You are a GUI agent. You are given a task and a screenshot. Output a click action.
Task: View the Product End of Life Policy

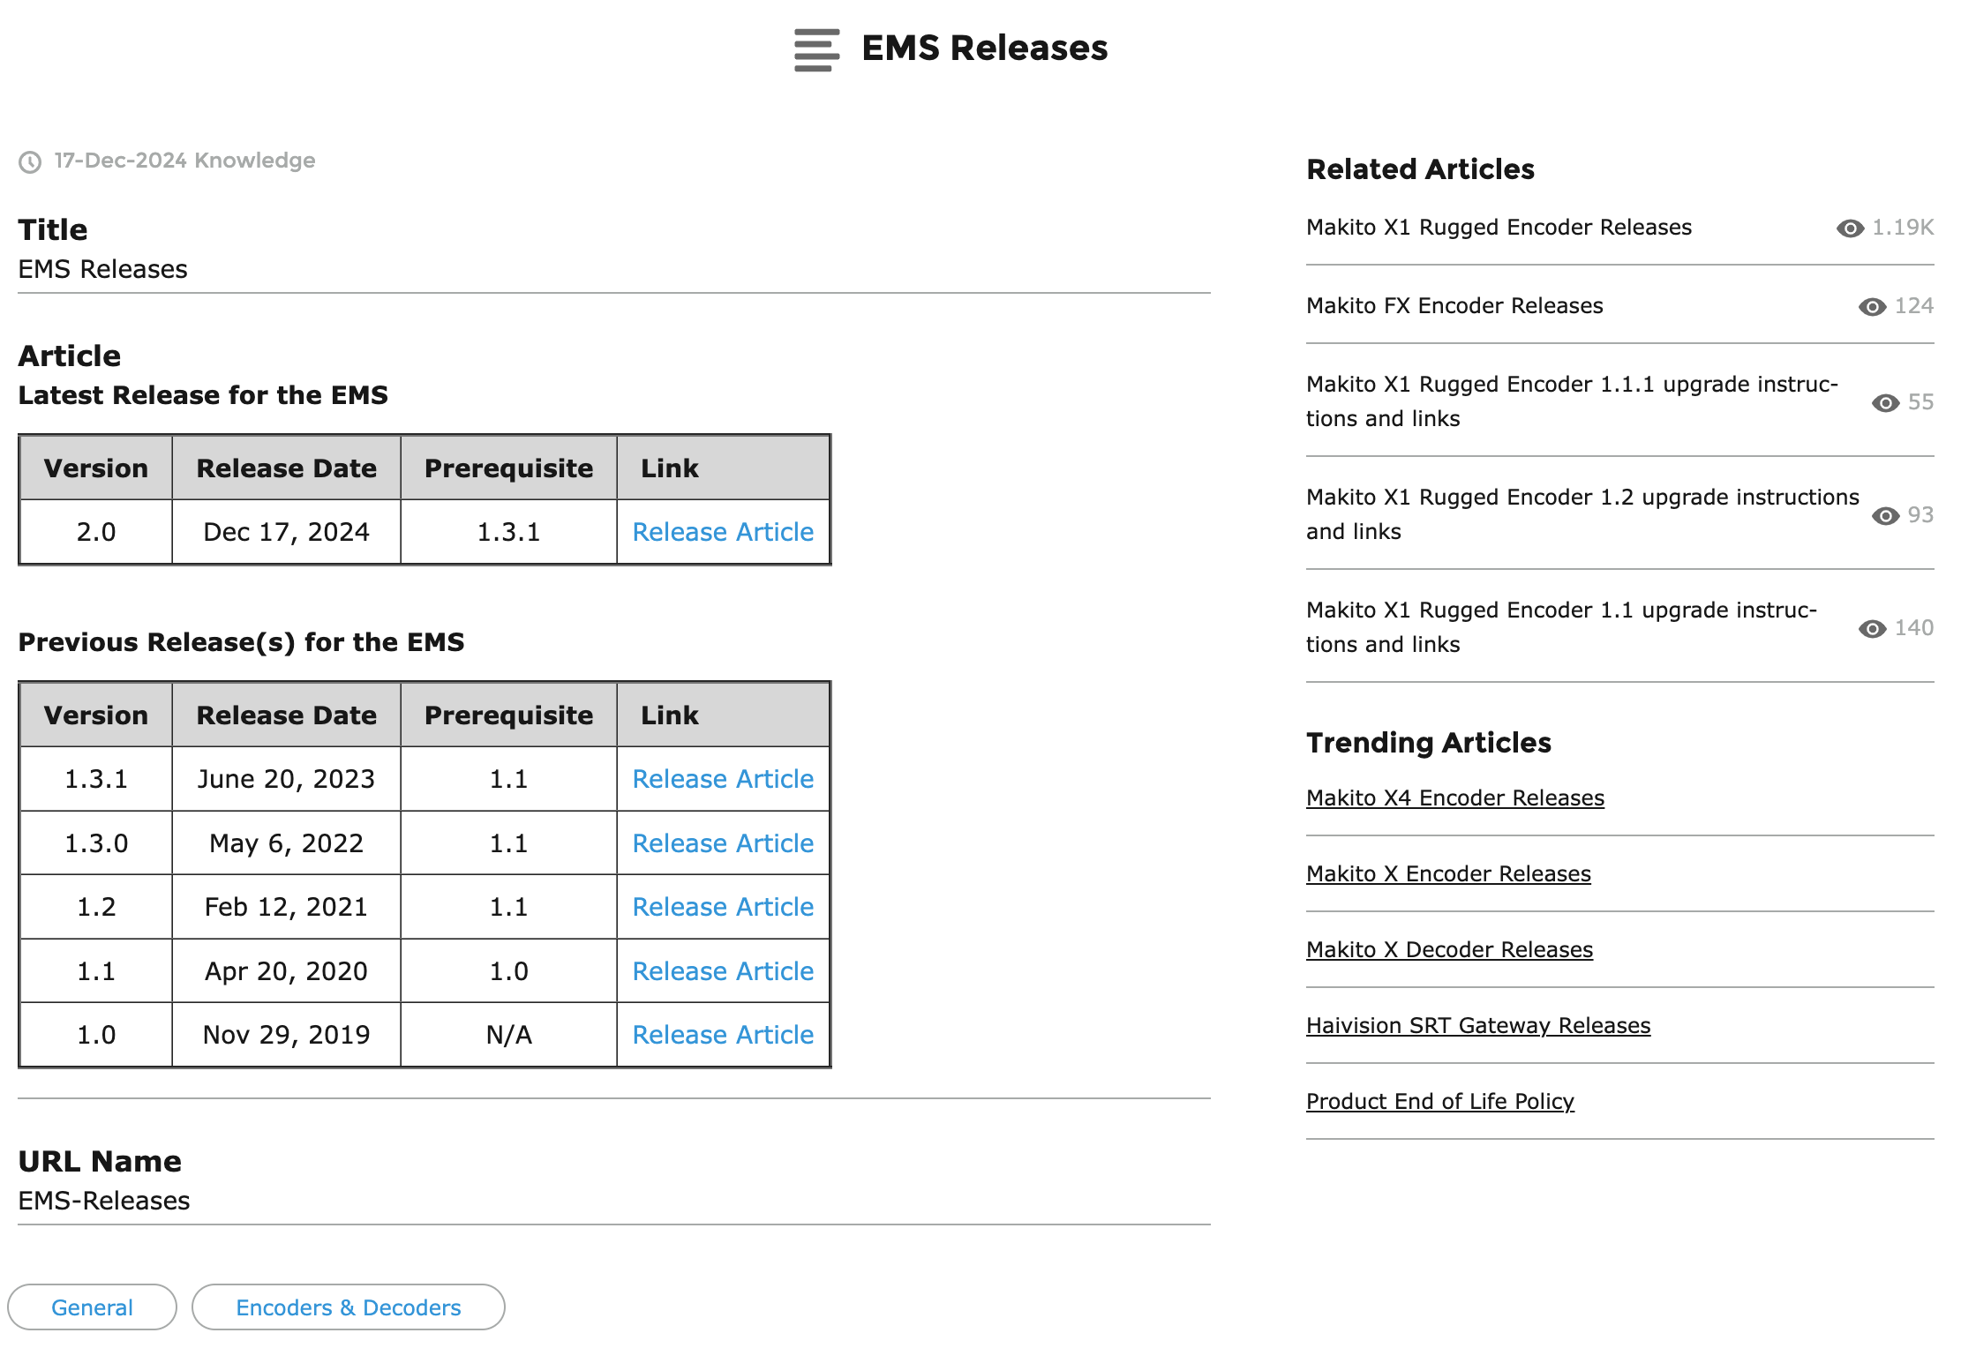pos(1440,1102)
